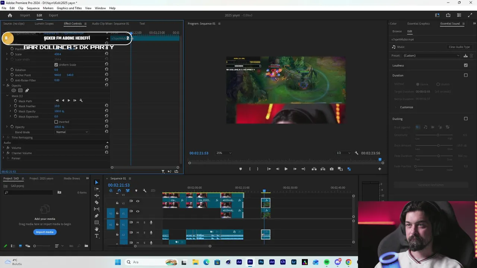Open Program monitor settings wrench

[357, 153]
